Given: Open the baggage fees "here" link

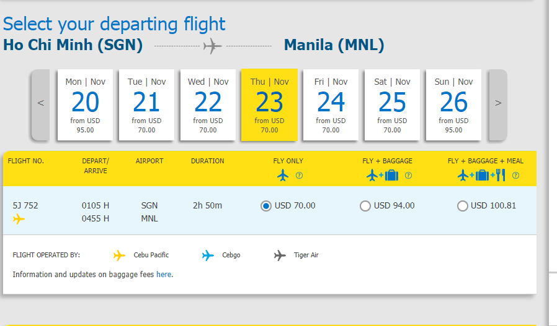Looking at the screenshot, I should coord(164,274).
